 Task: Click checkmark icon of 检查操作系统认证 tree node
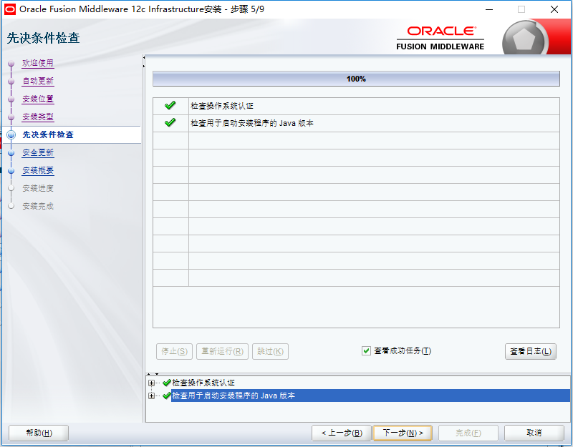167,383
